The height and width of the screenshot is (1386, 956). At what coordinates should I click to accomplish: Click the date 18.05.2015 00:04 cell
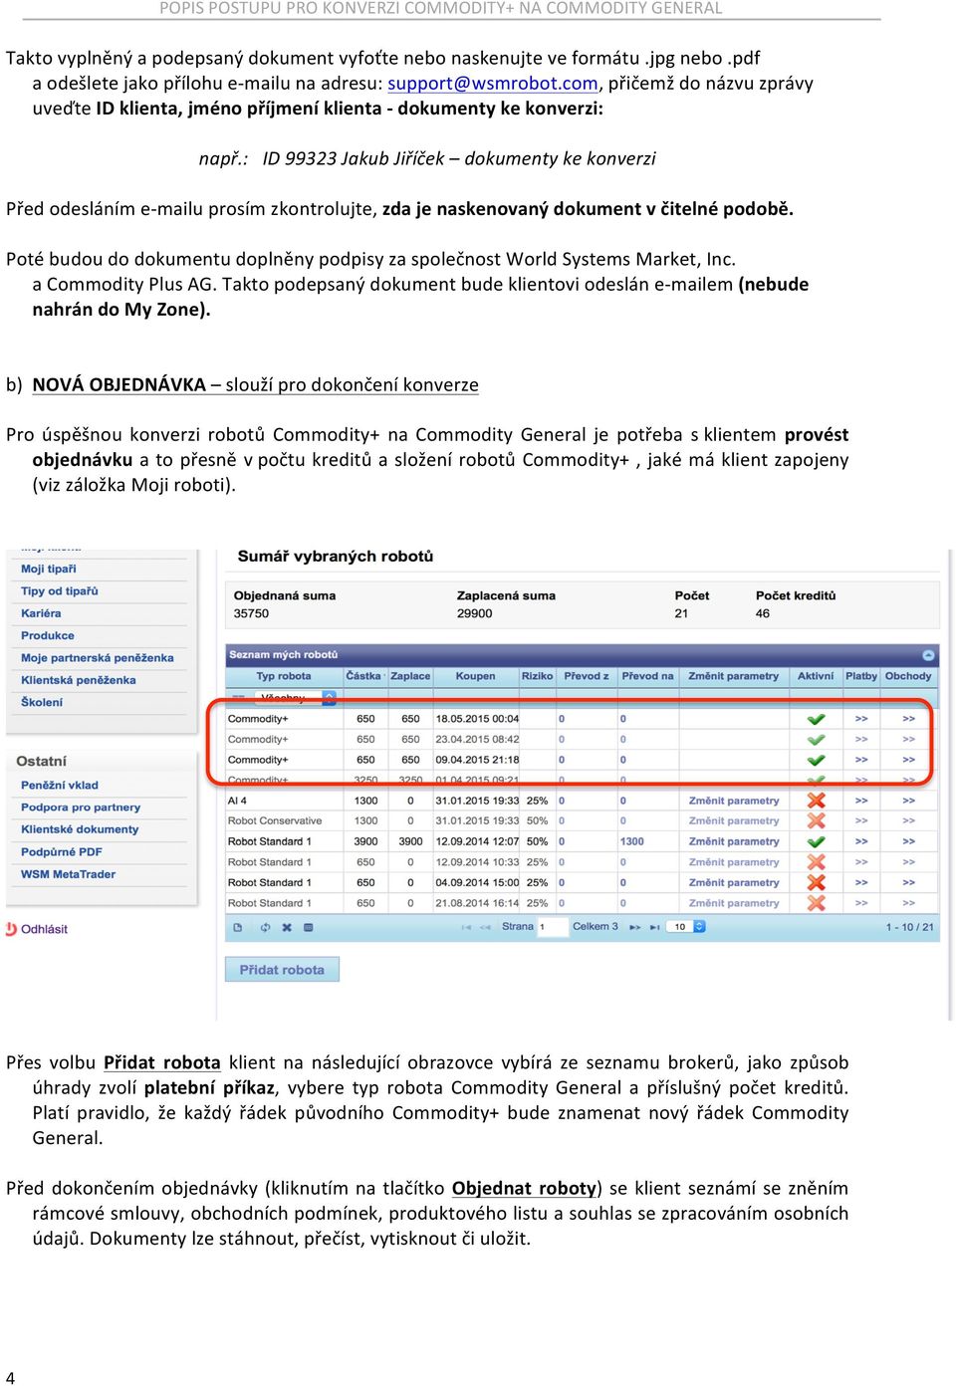(477, 719)
